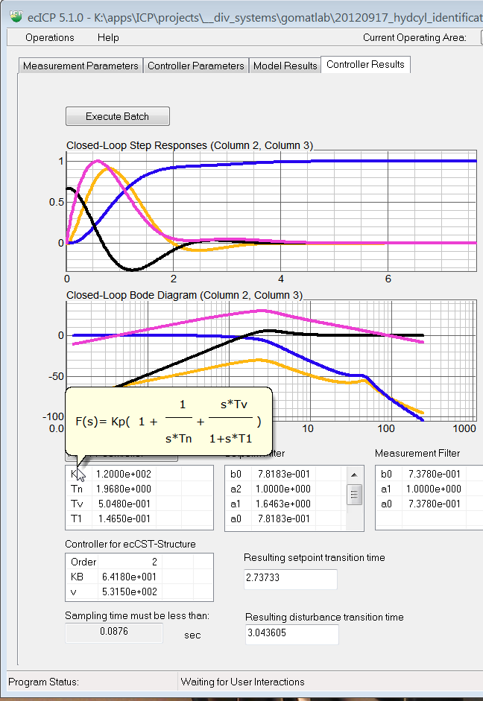Select the Tv value 5.0480e-001 cell

coord(123,504)
